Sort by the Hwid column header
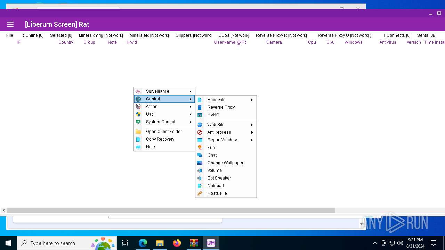445x250 pixels. tap(132, 42)
